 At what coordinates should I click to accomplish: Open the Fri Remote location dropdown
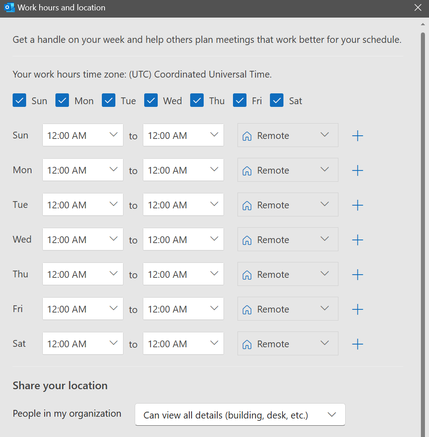pyautogui.click(x=288, y=308)
